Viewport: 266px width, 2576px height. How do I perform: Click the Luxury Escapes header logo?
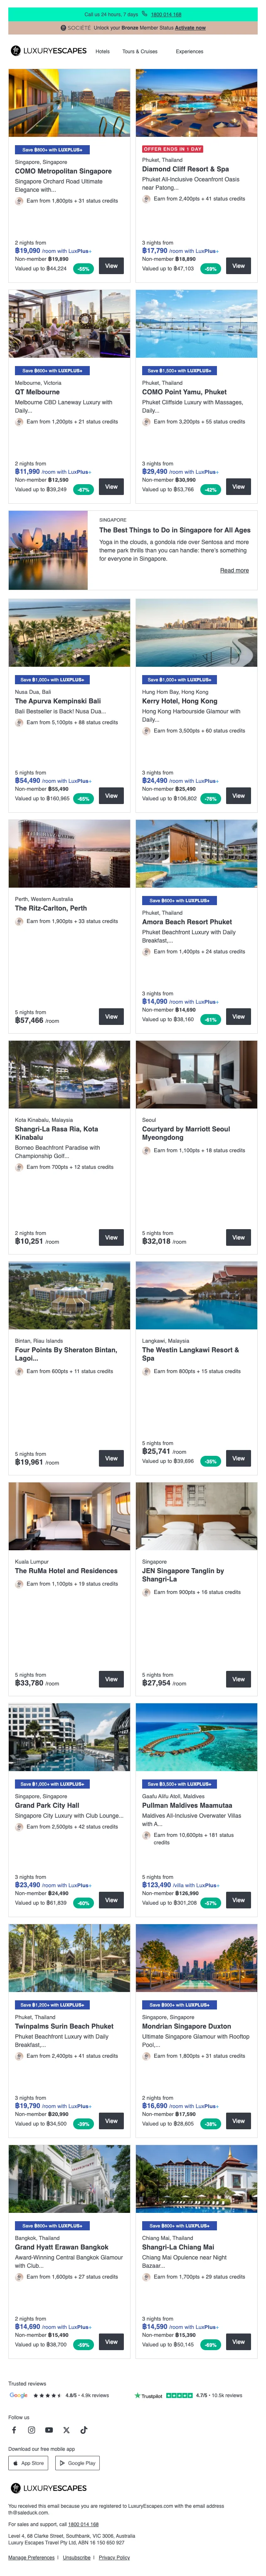coord(48,51)
